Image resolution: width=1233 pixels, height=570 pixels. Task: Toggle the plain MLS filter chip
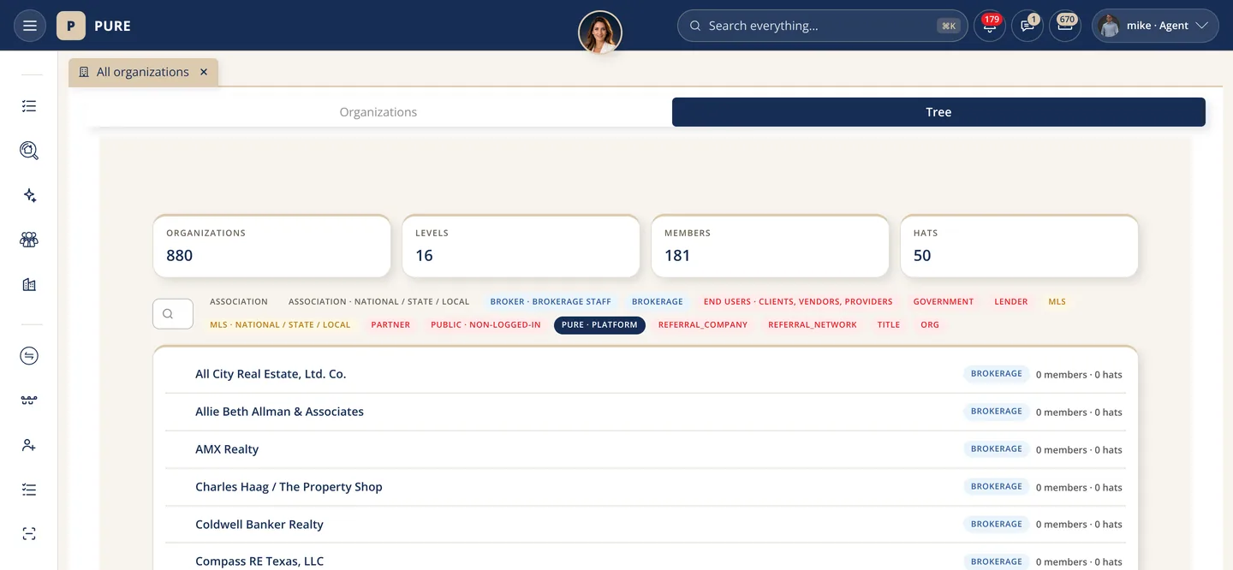pyautogui.click(x=1057, y=301)
